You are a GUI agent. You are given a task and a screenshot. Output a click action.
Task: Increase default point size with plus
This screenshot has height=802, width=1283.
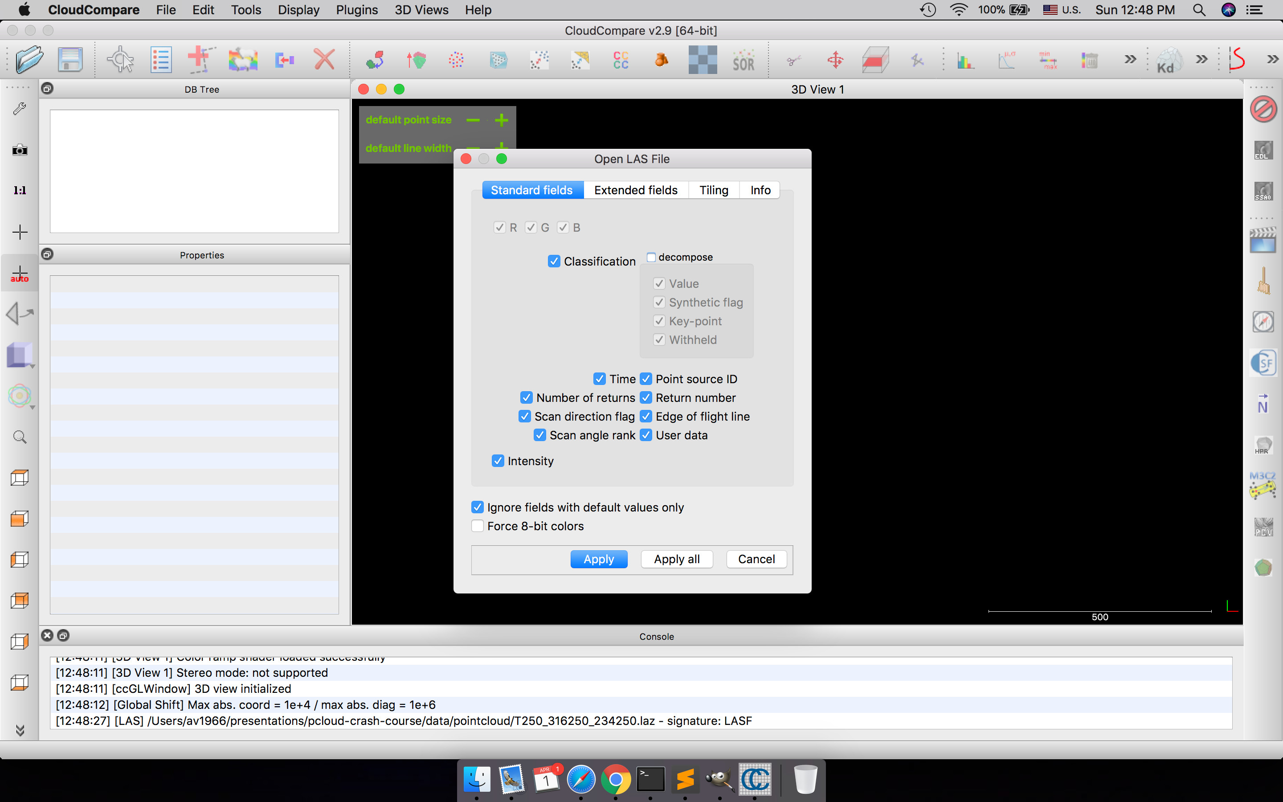[x=501, y=120]
